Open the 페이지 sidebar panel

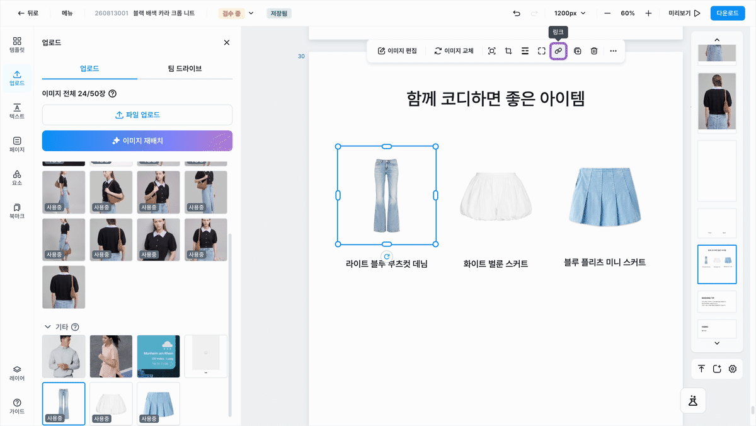(17, 145)
